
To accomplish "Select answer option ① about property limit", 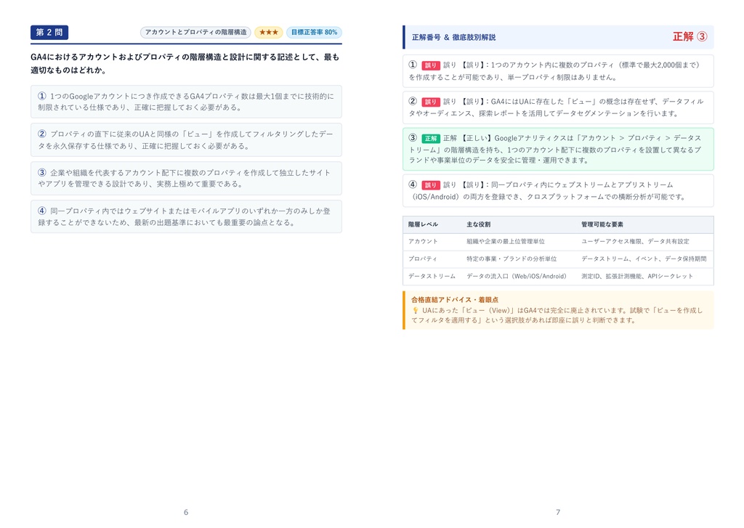I will [186, 102].
